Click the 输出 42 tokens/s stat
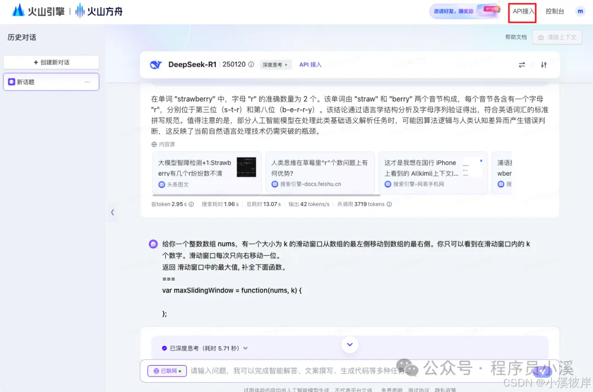This screenshot has width=593, height=392. 309,204
